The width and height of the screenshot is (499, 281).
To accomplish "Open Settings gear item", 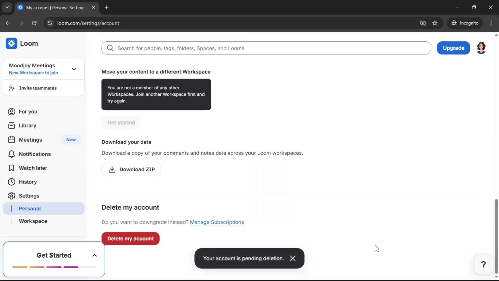I will click(29, 196).
